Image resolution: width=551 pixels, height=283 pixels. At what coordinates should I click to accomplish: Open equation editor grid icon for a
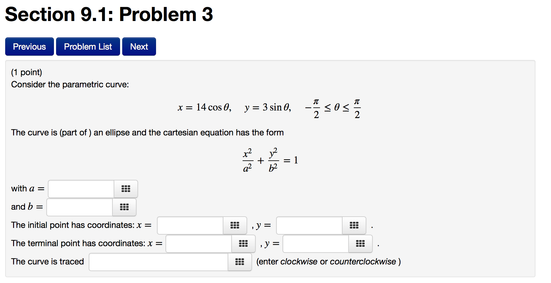click(126, 189)
